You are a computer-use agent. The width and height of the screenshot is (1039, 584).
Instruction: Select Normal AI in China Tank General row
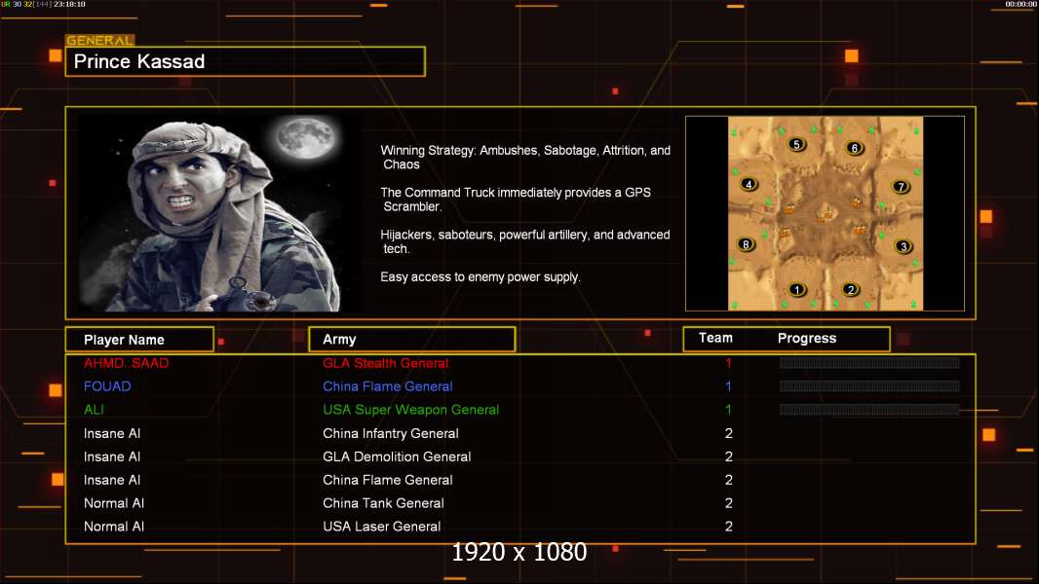(x=114, y=503)
